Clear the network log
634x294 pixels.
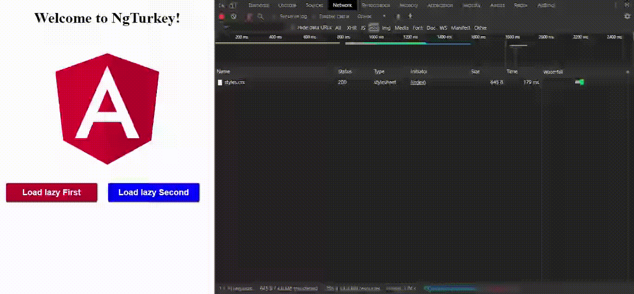click(233, 16)
